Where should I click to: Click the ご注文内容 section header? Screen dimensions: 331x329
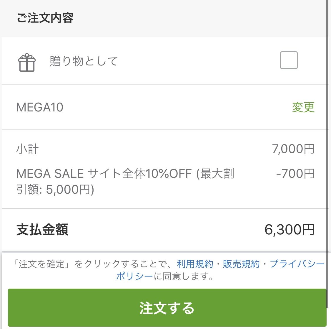coord(45,18)
